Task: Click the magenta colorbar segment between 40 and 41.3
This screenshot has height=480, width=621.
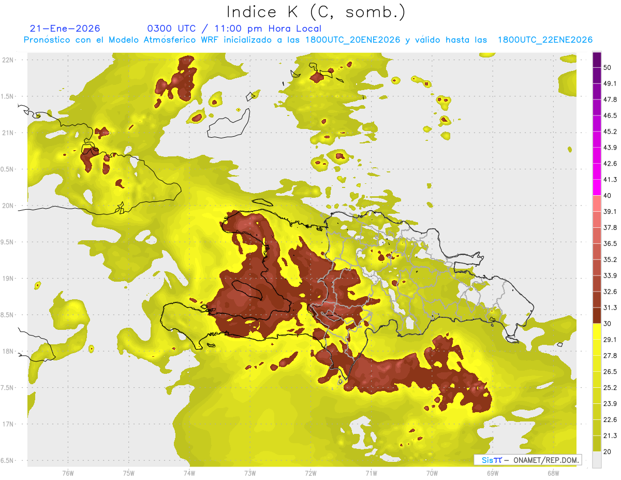Action: 597,187
